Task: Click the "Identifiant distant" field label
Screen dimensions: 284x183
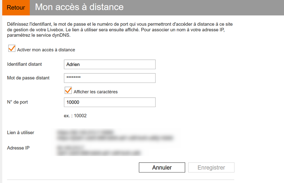Action: click(24, 64)
